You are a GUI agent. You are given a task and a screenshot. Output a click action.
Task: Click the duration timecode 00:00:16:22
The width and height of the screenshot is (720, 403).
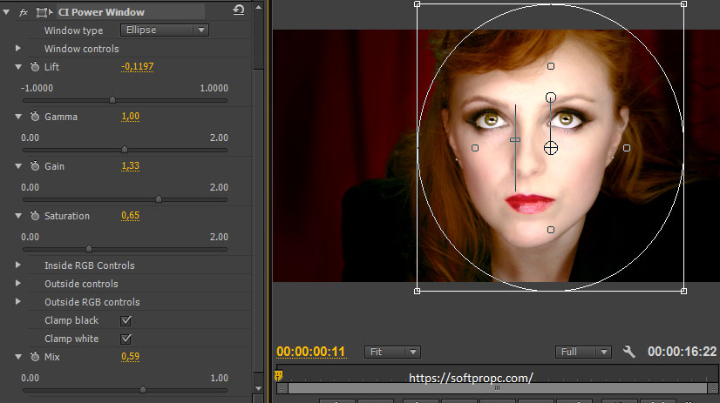pos(682,352)
